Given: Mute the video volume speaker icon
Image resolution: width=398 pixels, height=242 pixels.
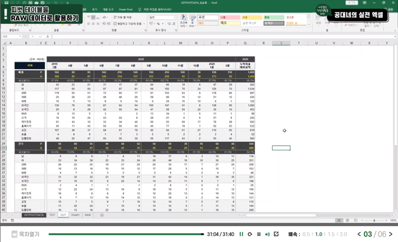Looking at the screenshot, I should click(x=267, y=234).
